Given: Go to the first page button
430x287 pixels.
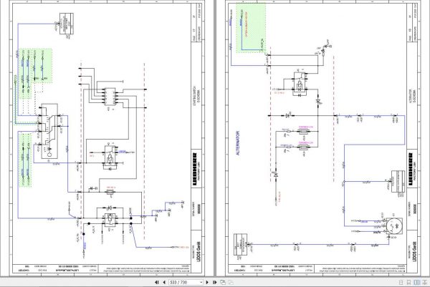Looking at the screenshot, I should (156, 282).
